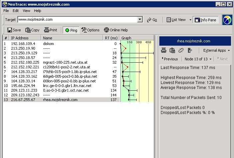Viewport: 234px width, 158px height.
Task: Toggle the Ping button
Action: click(71, 30)
